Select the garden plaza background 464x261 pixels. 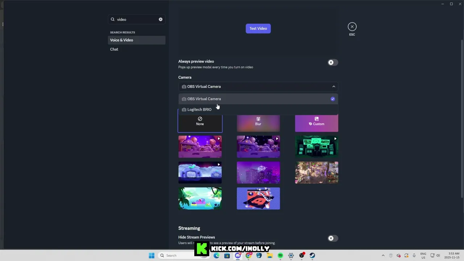316,173
